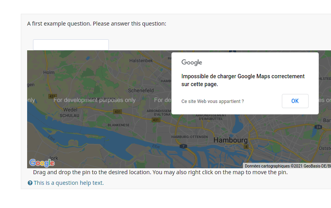
Task: Click the Google logo at map bottom-left
Action: tap(42, 163)
